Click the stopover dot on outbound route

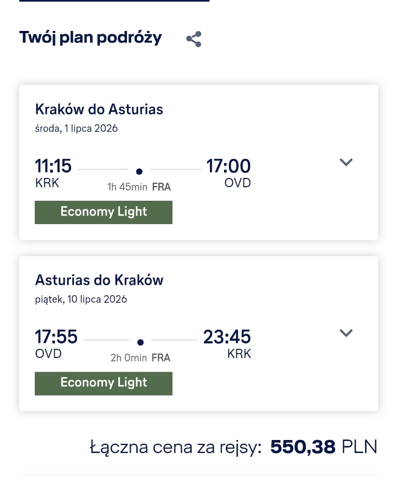pyautogui.click(x=139, y=171)
